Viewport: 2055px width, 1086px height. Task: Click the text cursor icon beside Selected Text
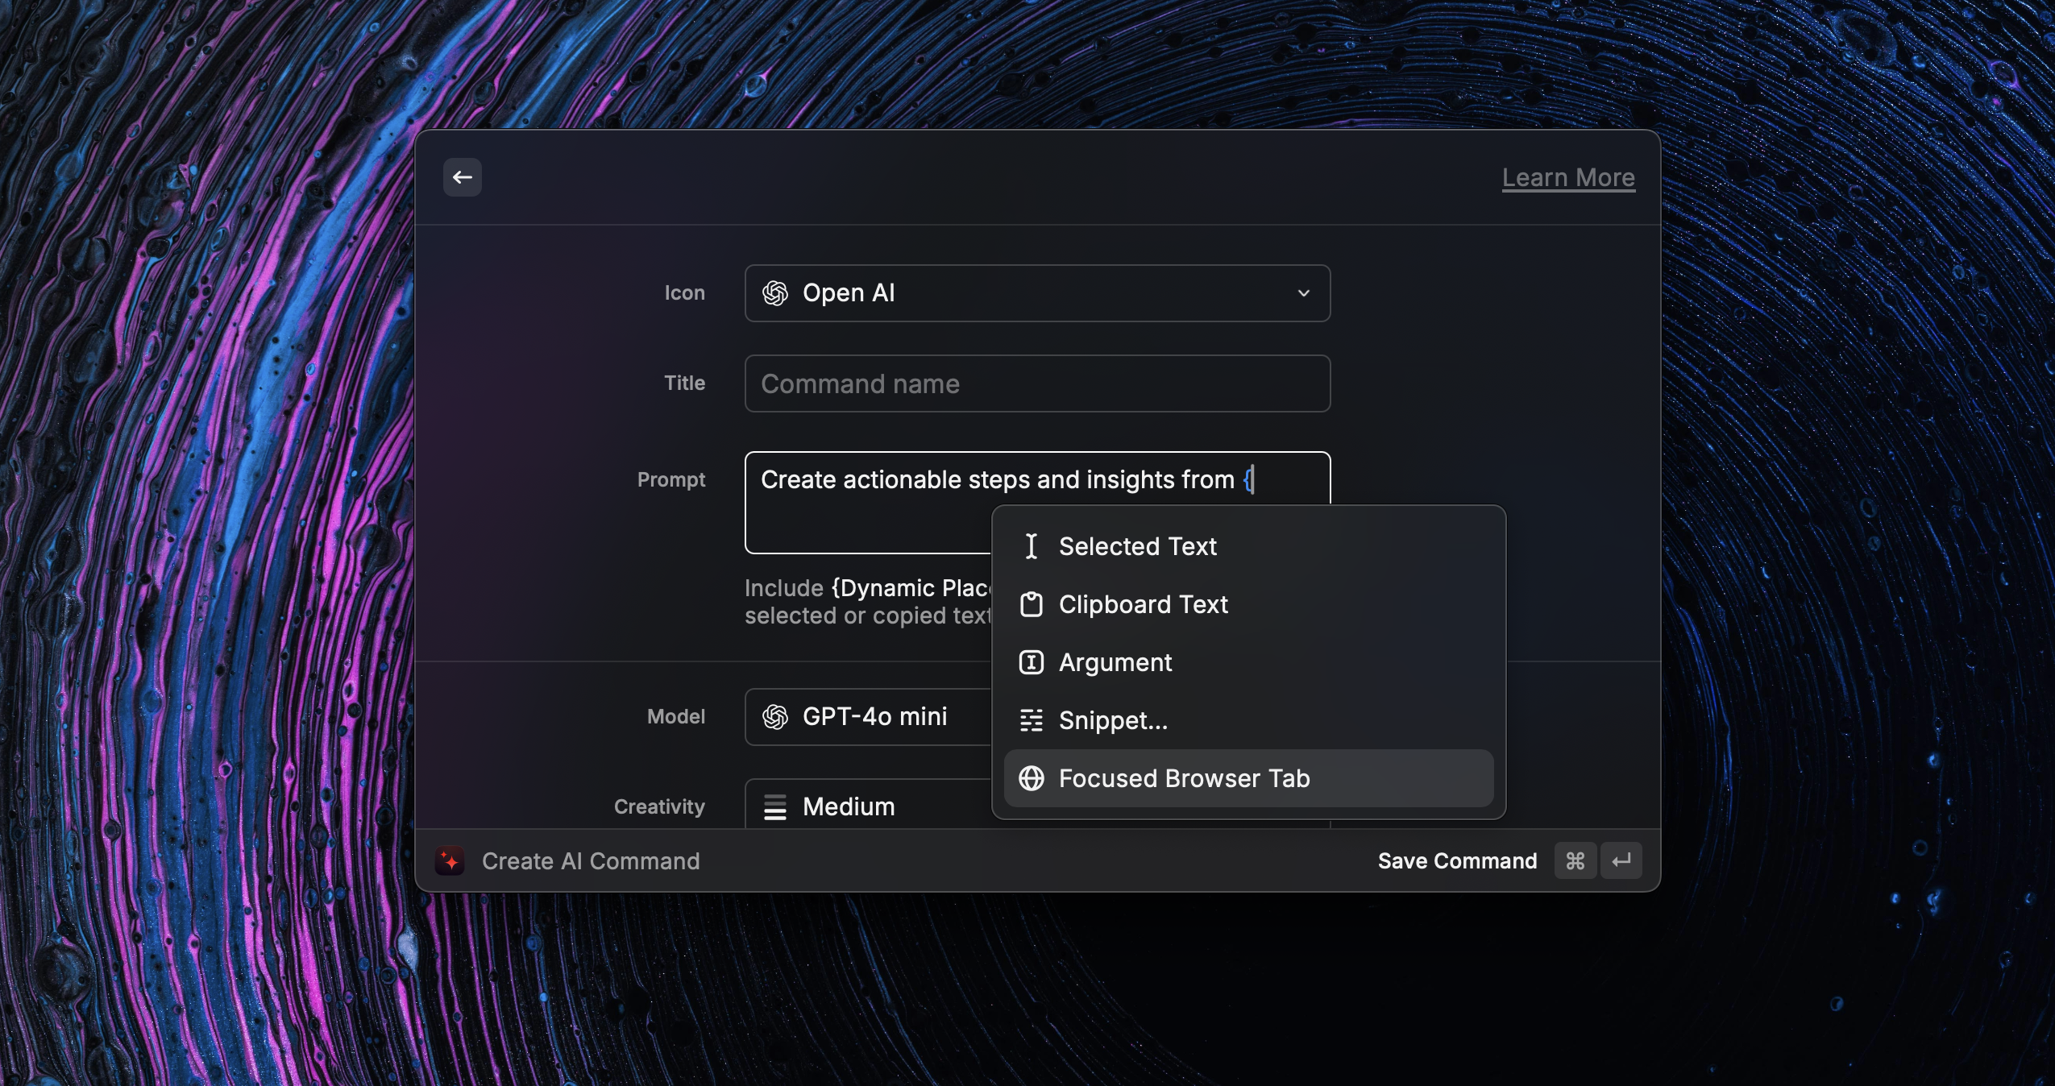pos(1032,546)
